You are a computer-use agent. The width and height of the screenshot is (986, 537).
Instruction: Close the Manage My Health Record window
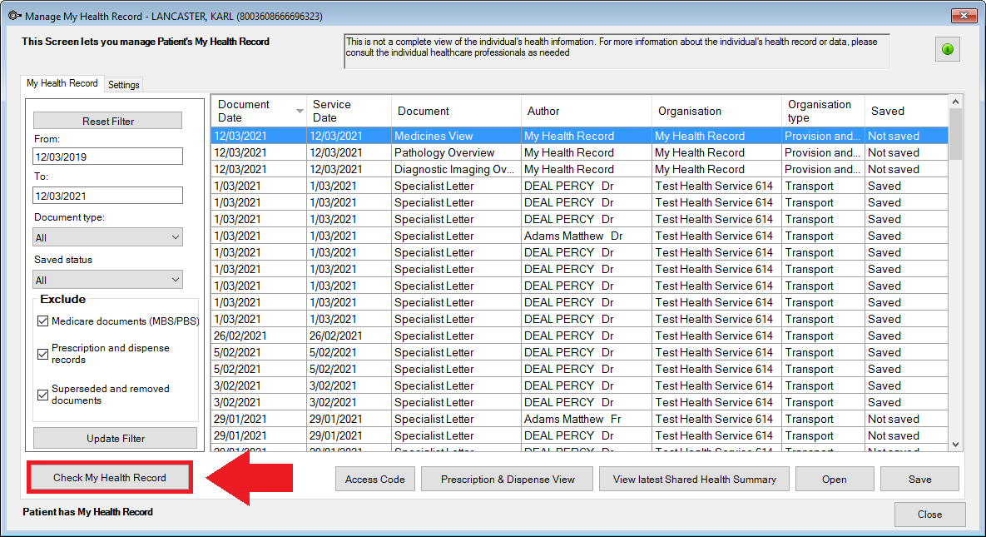click(964, 15)
